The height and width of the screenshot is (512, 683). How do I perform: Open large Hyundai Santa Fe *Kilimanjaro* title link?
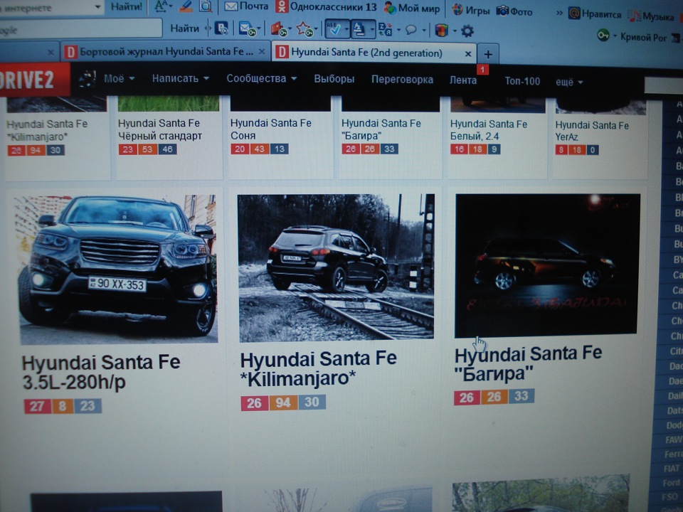pos(319,368)
